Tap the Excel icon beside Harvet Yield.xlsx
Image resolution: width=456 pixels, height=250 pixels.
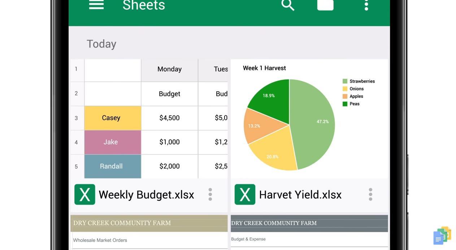click(245, 194)
